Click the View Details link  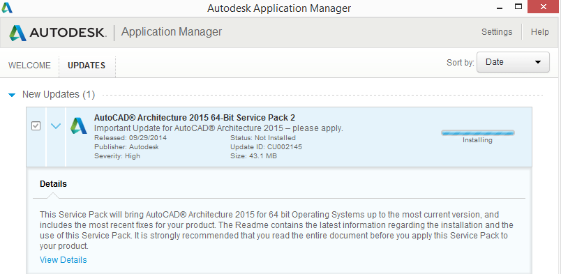point(63,259)
